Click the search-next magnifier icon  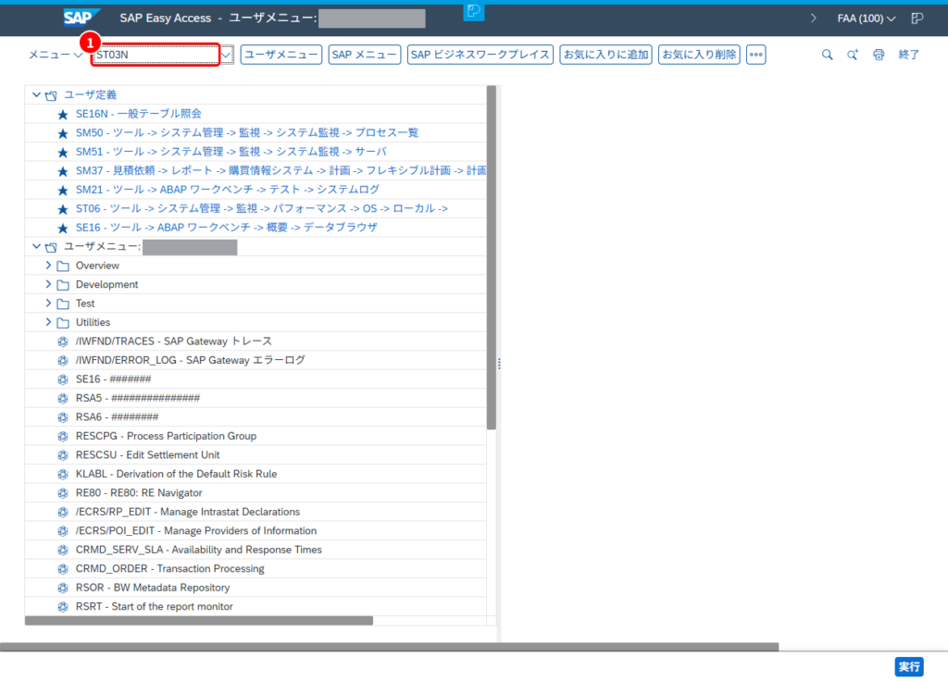[x=853, y=55]
